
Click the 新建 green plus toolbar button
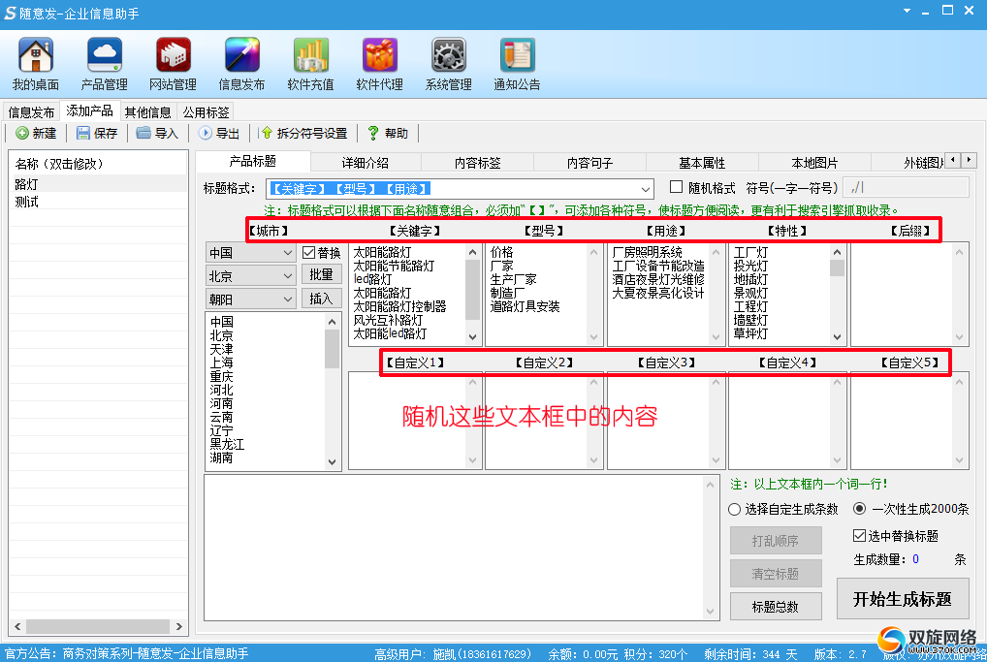36,134
